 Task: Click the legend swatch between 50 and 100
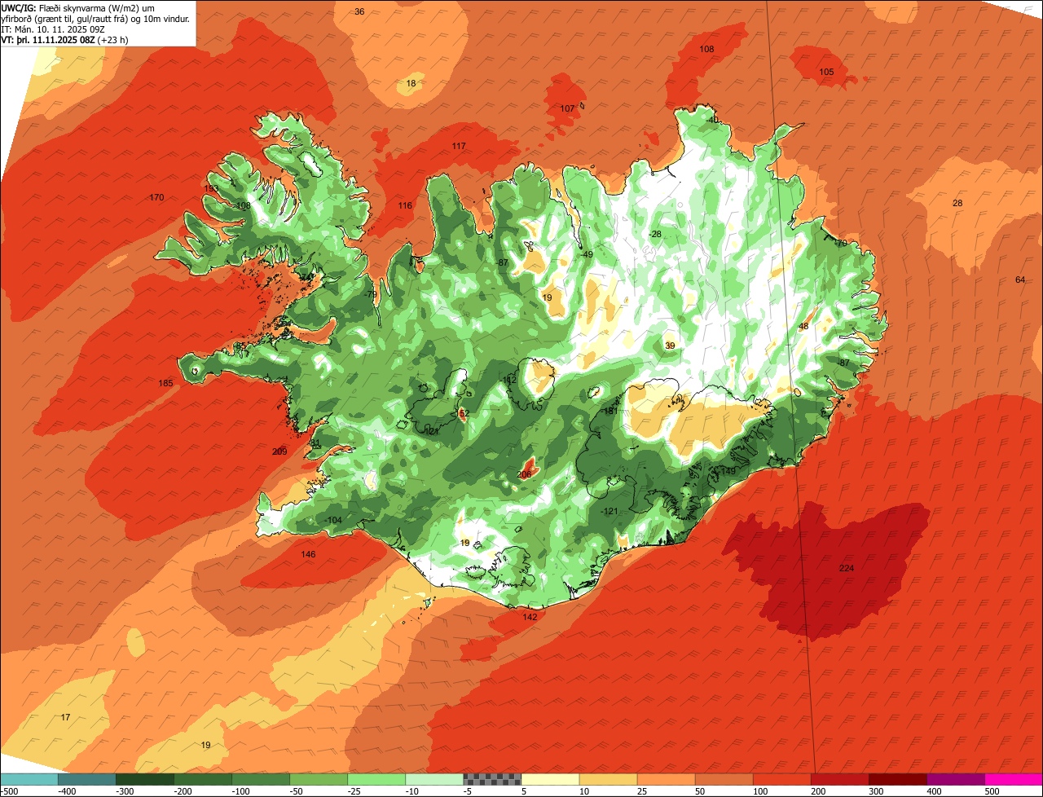723,779
